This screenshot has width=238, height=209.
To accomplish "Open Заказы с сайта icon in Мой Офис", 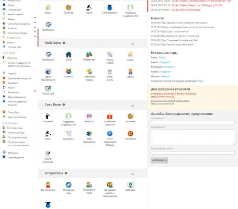I will [110, 54].
